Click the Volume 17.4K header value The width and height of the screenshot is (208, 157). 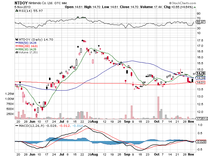(151, 7)
